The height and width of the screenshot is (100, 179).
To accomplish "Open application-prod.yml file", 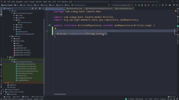I will pos(23,52).
